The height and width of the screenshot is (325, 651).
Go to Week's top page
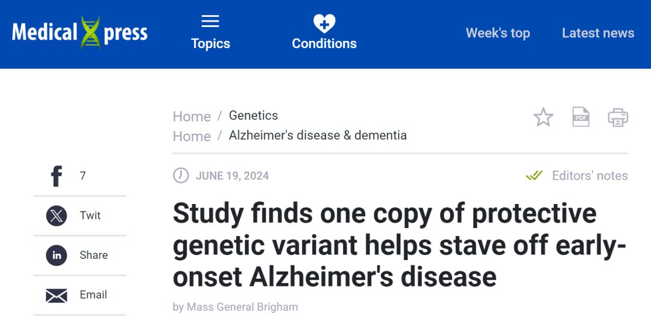point(497,33)
